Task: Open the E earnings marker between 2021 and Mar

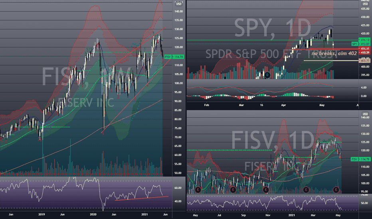Action: tap(306, 190)
